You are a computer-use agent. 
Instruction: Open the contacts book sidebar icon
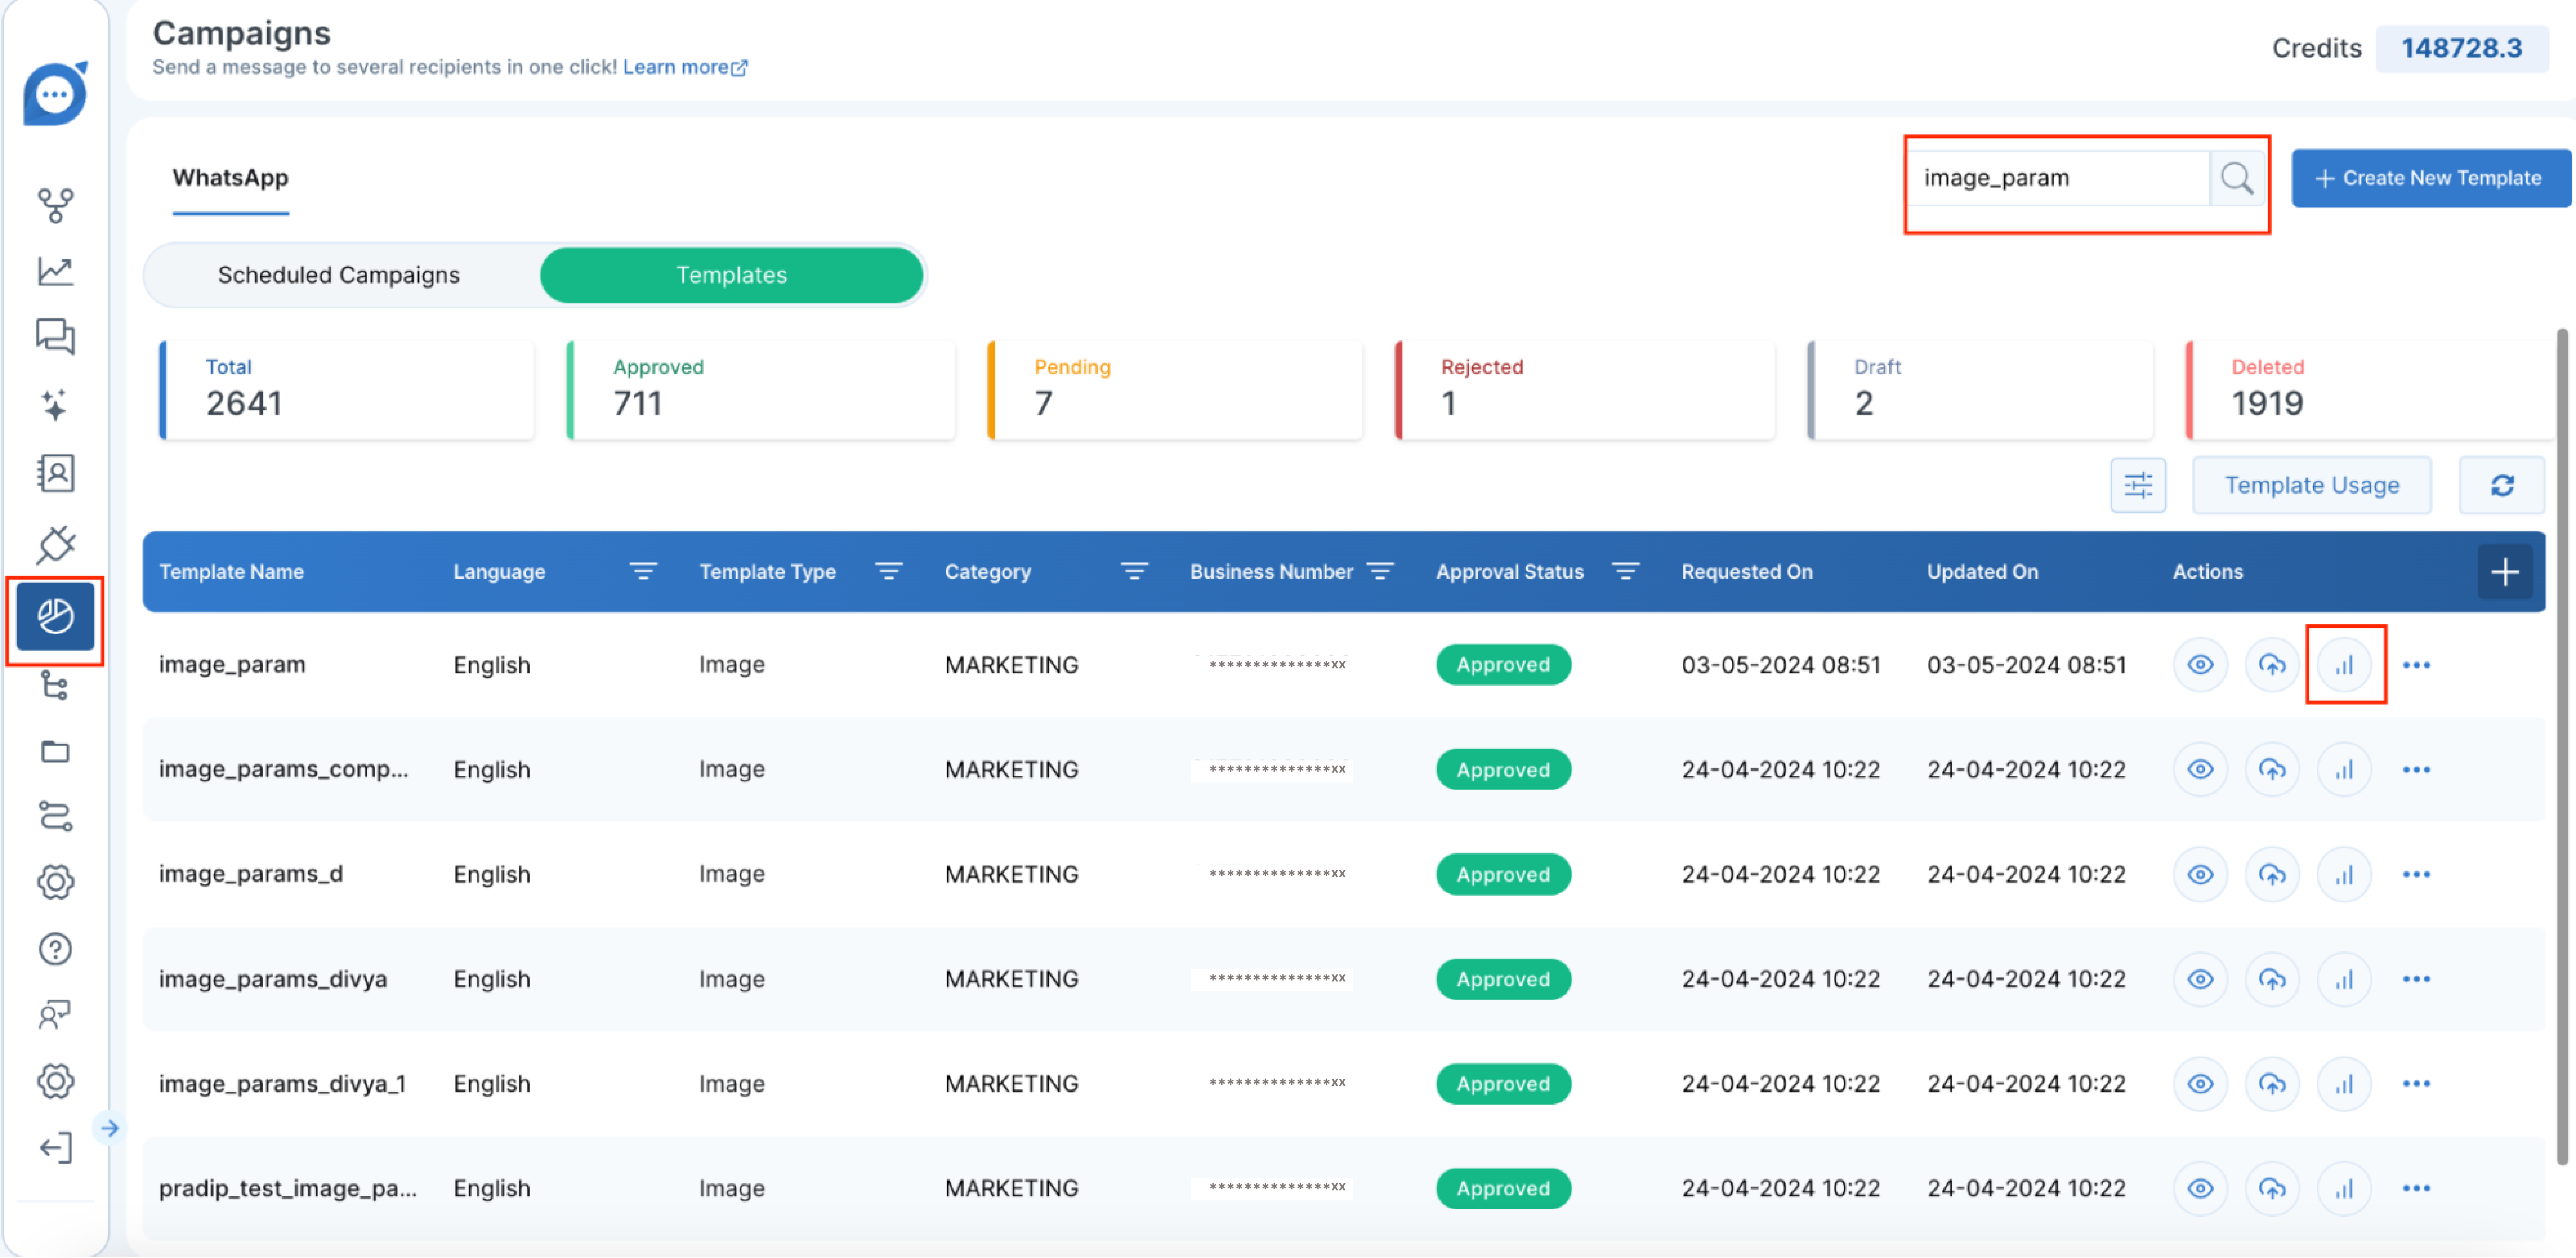(55, 473)
